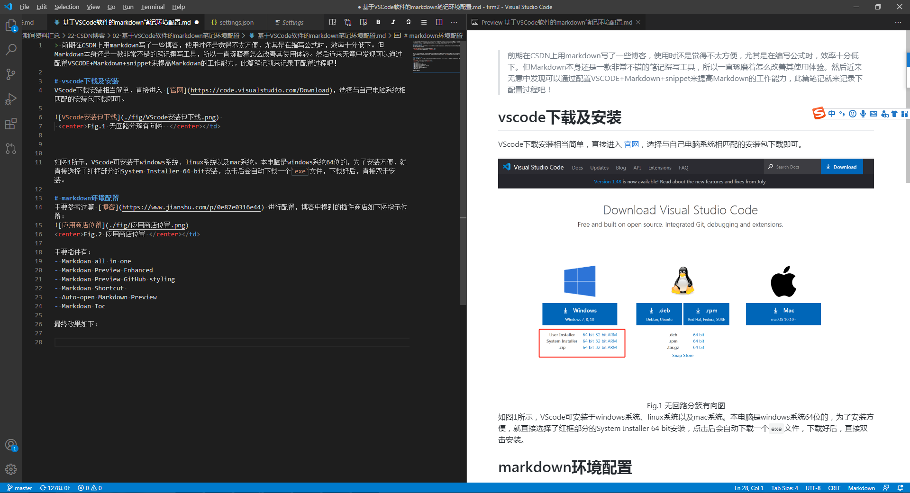
Task: Expand the editor more-actions ellipsis menu
Action: coord(454,22)
